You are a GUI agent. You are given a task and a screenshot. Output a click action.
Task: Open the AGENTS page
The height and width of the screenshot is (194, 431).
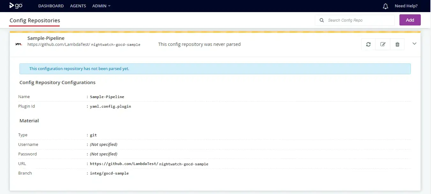[78, 6]
